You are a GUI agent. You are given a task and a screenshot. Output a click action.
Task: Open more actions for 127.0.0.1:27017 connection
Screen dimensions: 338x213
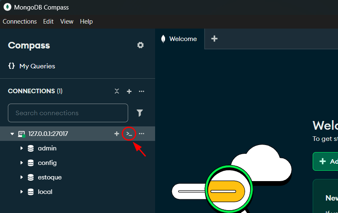point(141,134)
